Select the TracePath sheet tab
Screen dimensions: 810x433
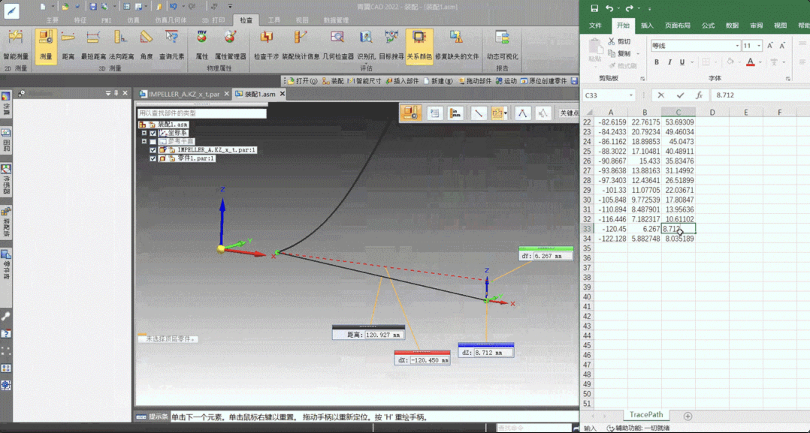[x=646, y=415]
